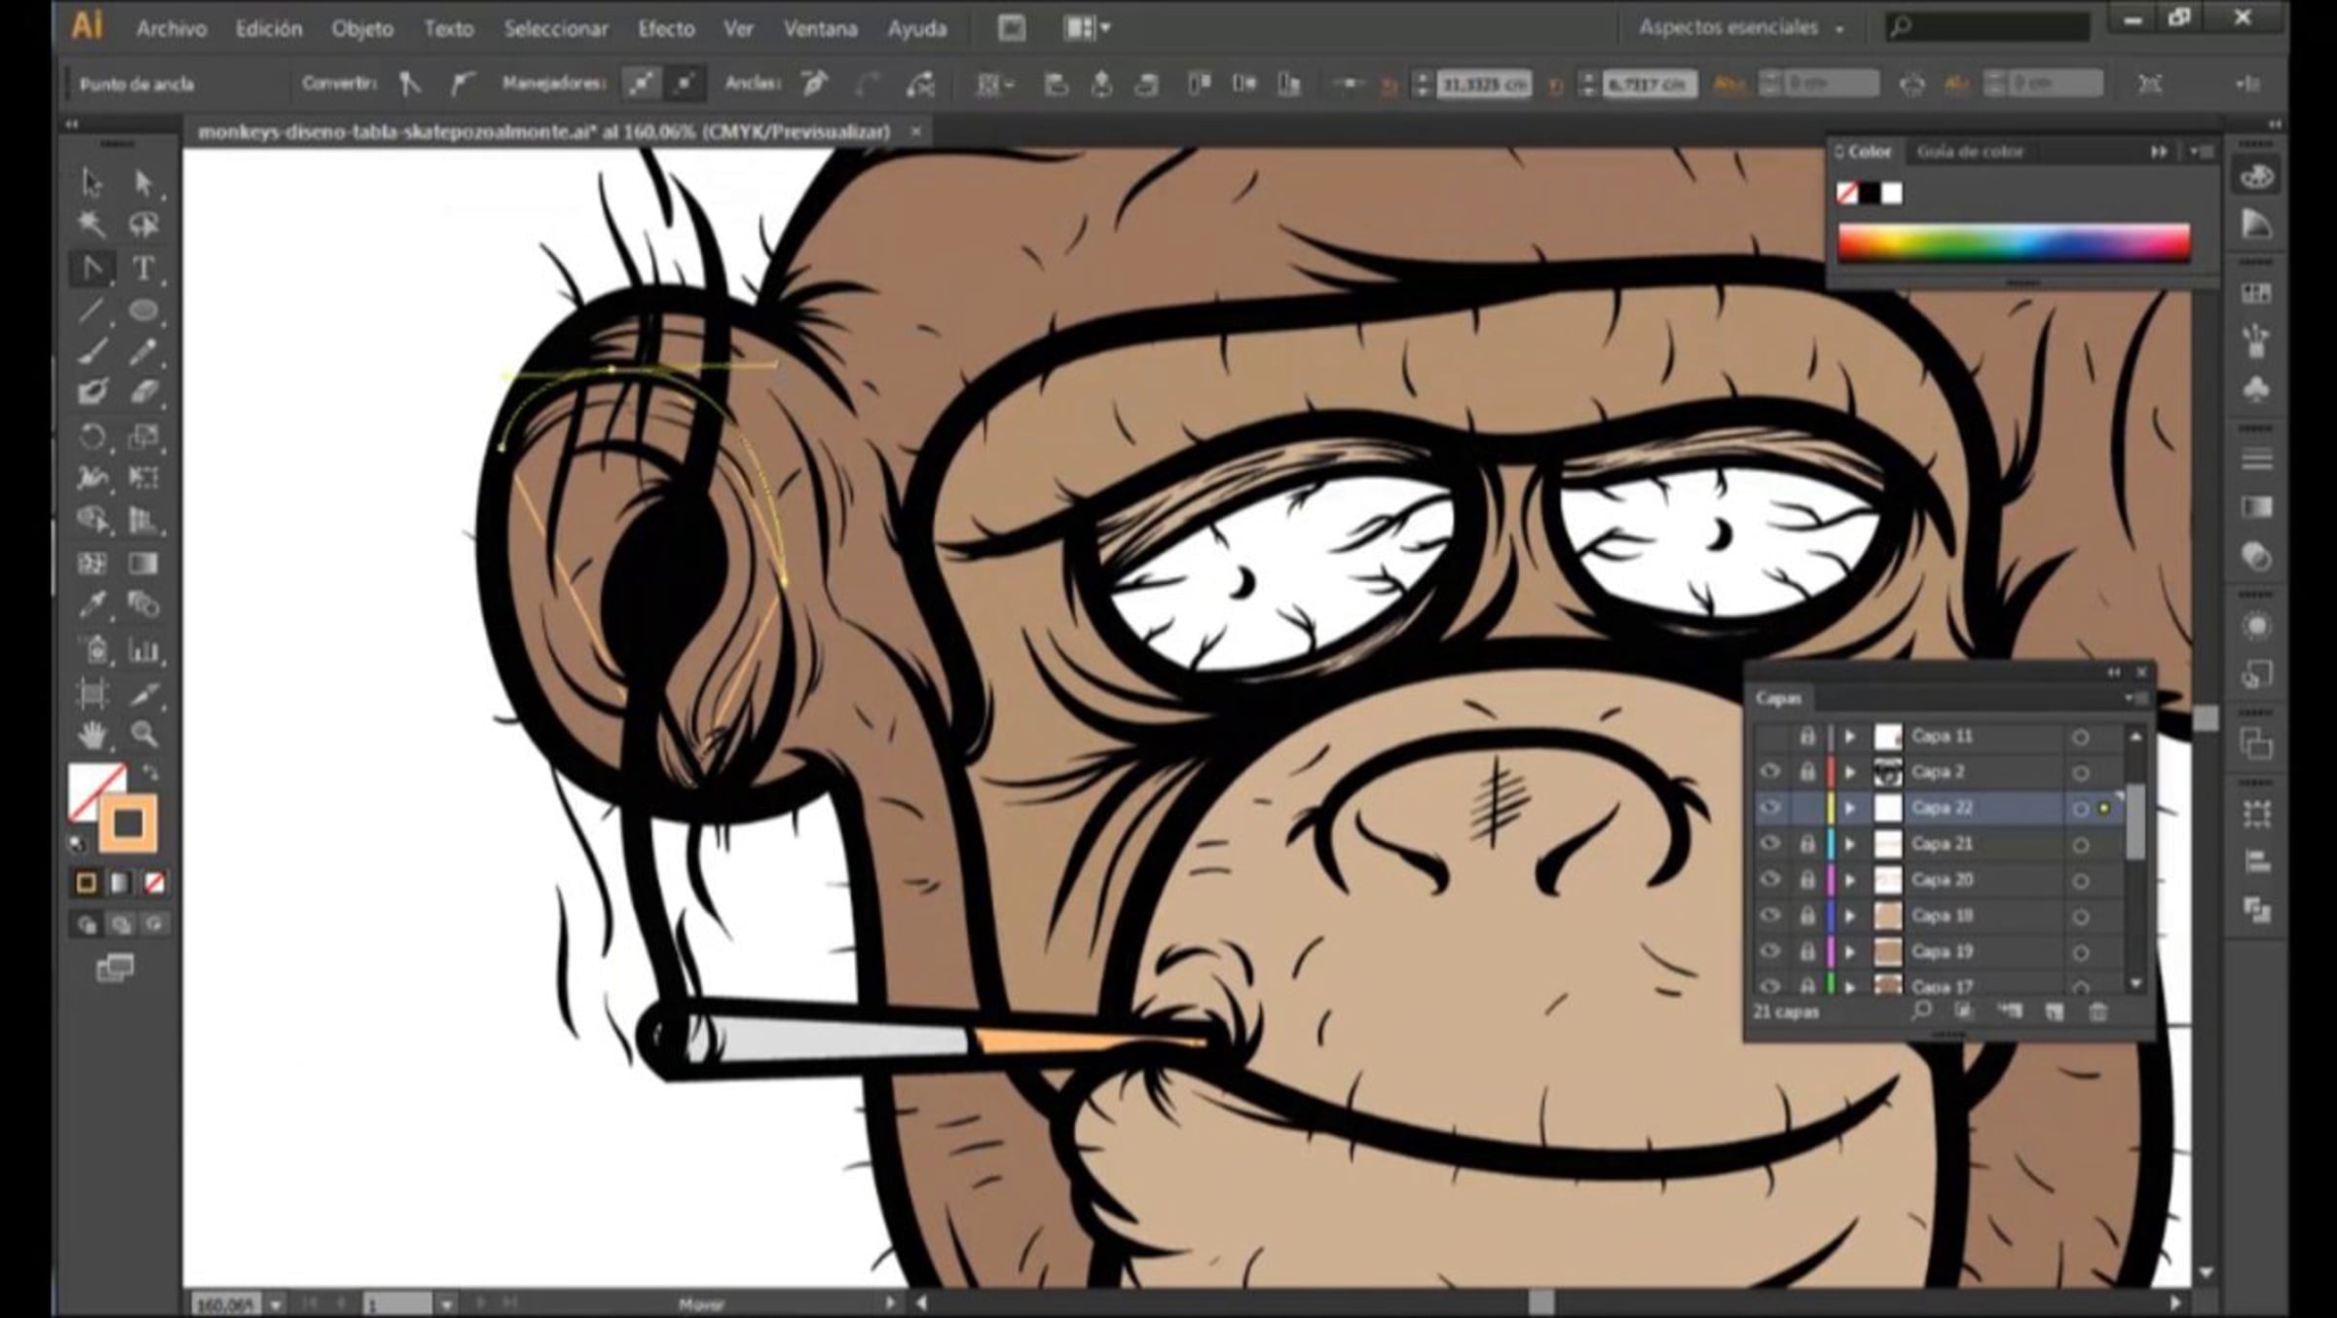Select the Capa 19 layer name
Image resolution: width=2337 pixels, height=1318 pixels.
[x=1942, y=951]
